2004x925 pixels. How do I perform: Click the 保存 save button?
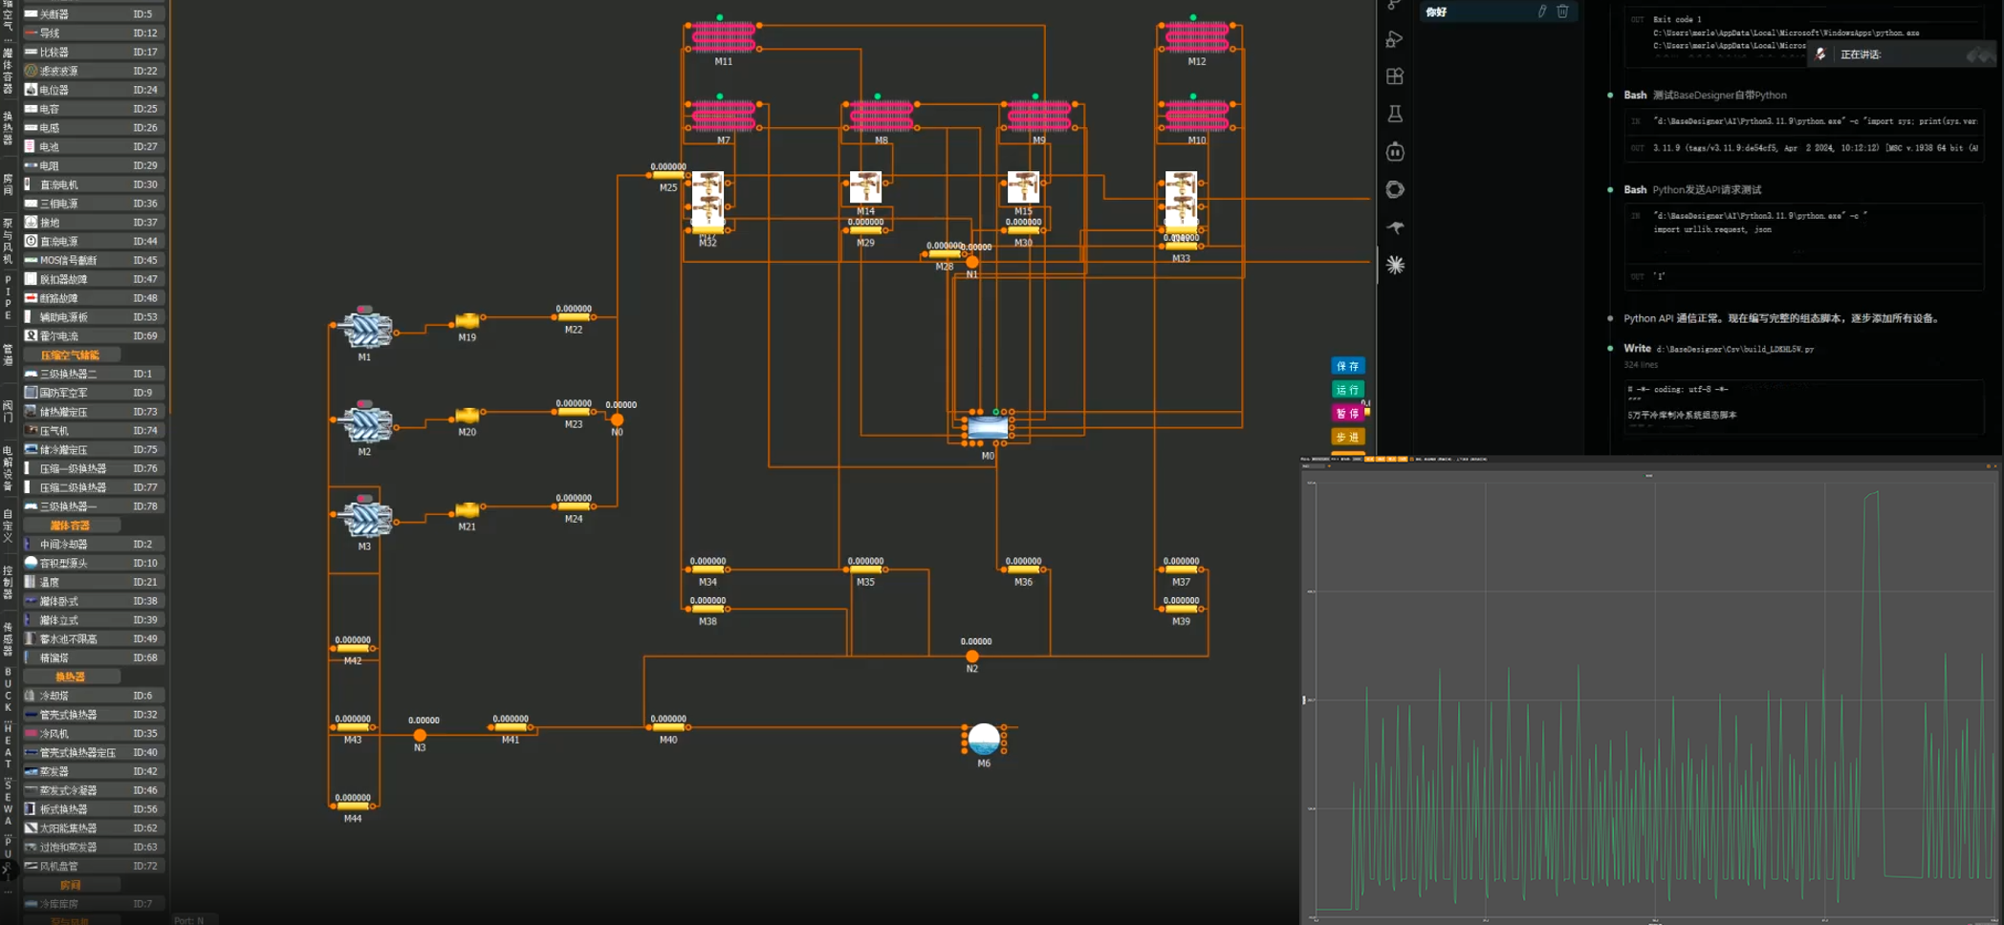tap(1348, 366)
